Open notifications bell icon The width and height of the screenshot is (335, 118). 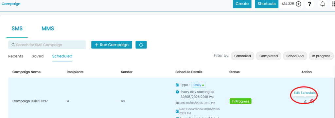(323, 4)
